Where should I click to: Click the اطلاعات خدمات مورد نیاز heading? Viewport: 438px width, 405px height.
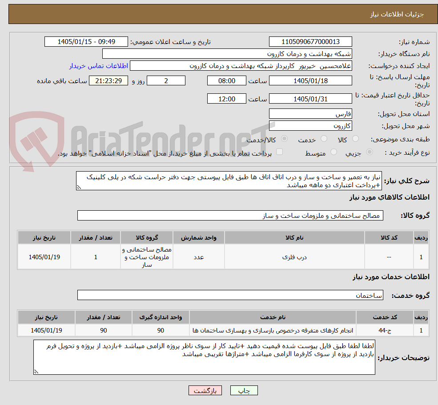[x=391, y=277]
